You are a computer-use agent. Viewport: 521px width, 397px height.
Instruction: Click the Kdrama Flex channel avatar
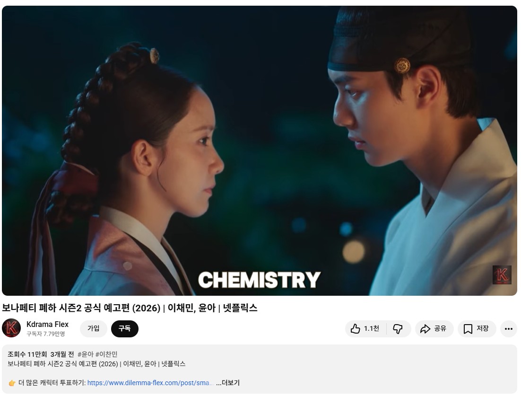[11, 328]
